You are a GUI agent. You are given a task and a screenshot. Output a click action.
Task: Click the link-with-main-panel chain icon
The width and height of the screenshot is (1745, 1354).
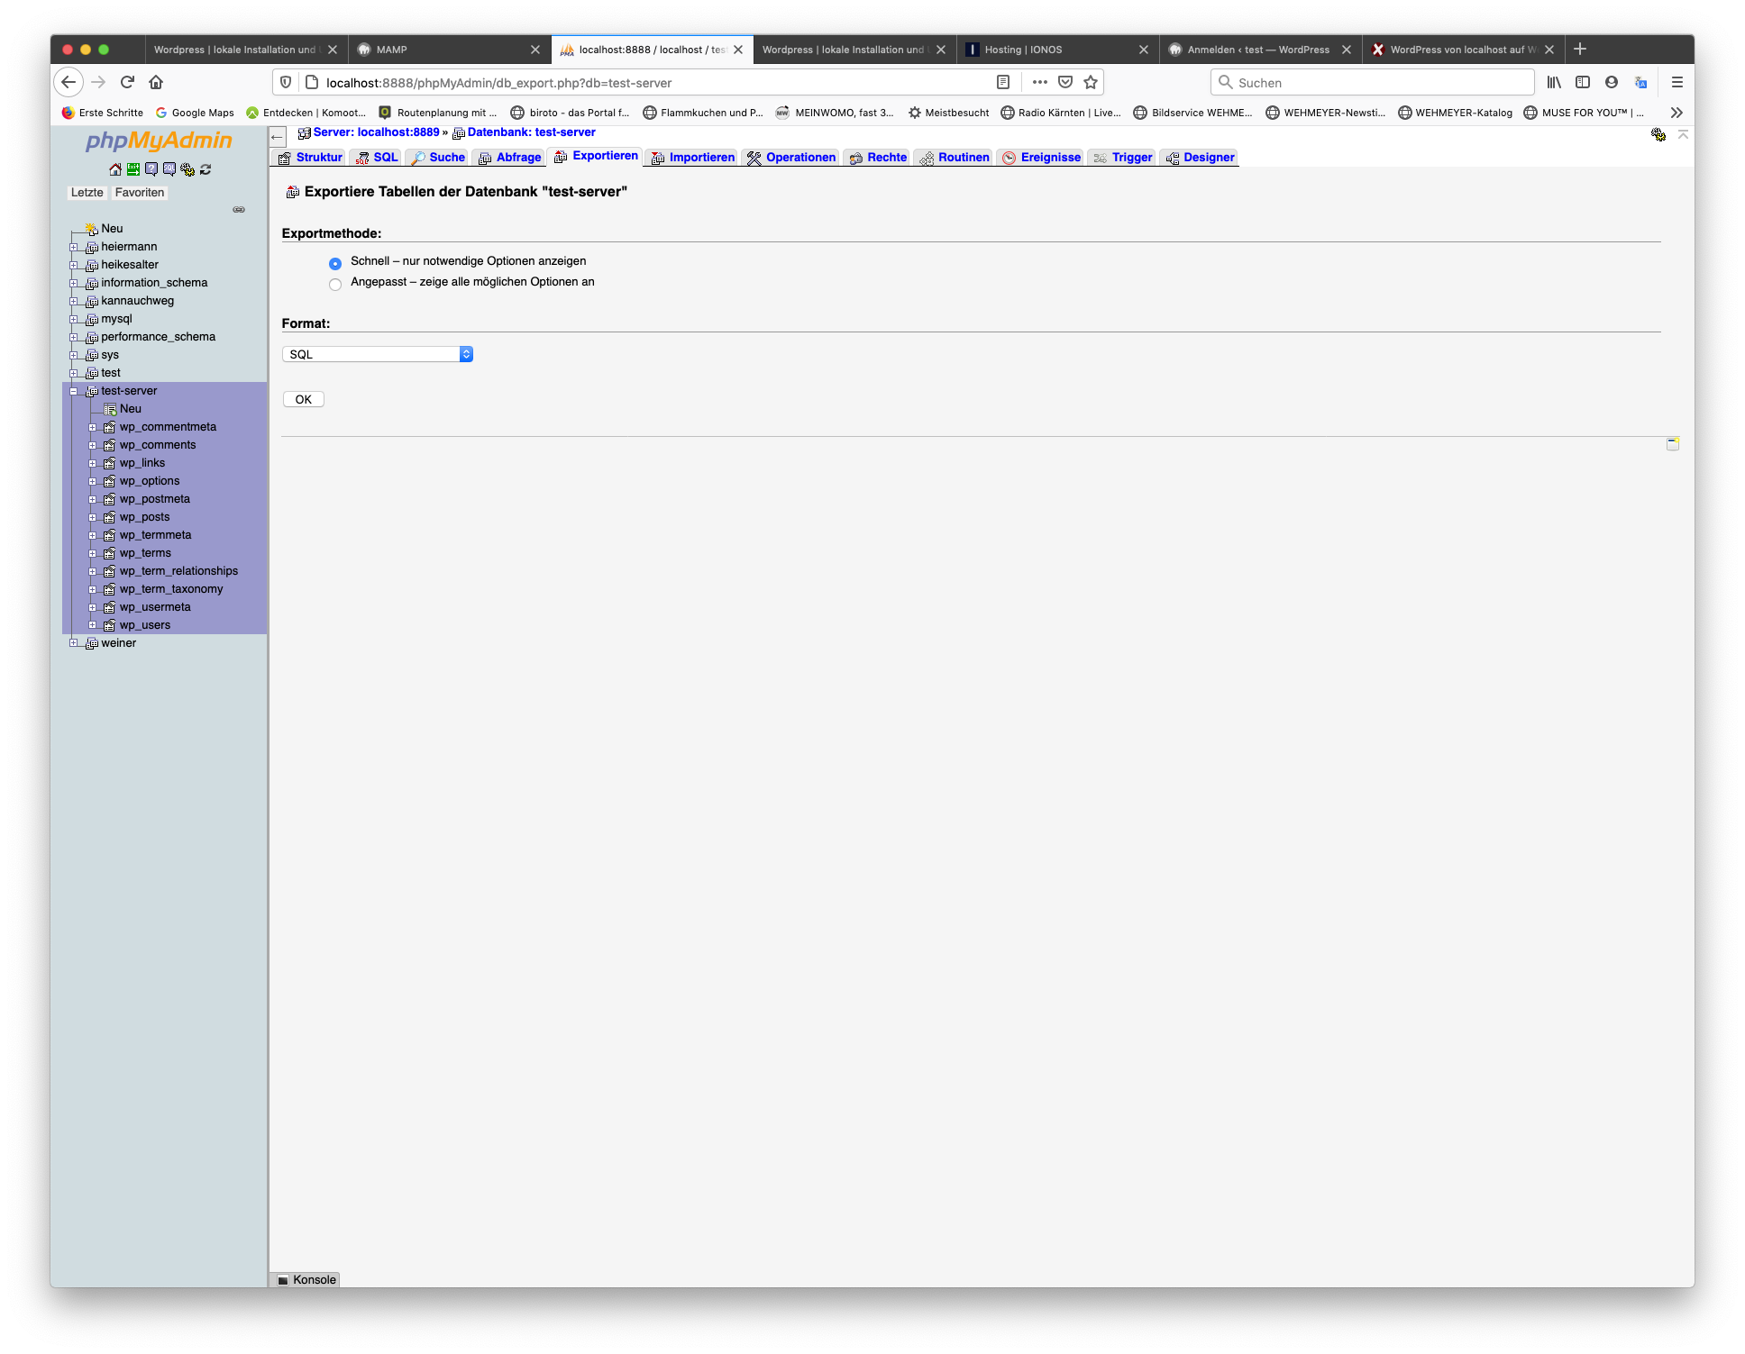tap(239, 210)
